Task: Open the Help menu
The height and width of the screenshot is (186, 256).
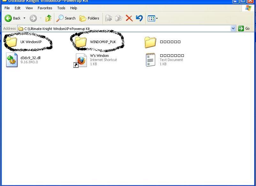Action: [74, 8]
